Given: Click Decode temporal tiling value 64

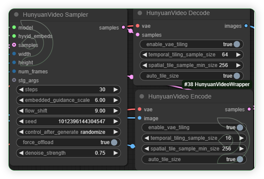Looking at the screenshot, I should point(225,54).
